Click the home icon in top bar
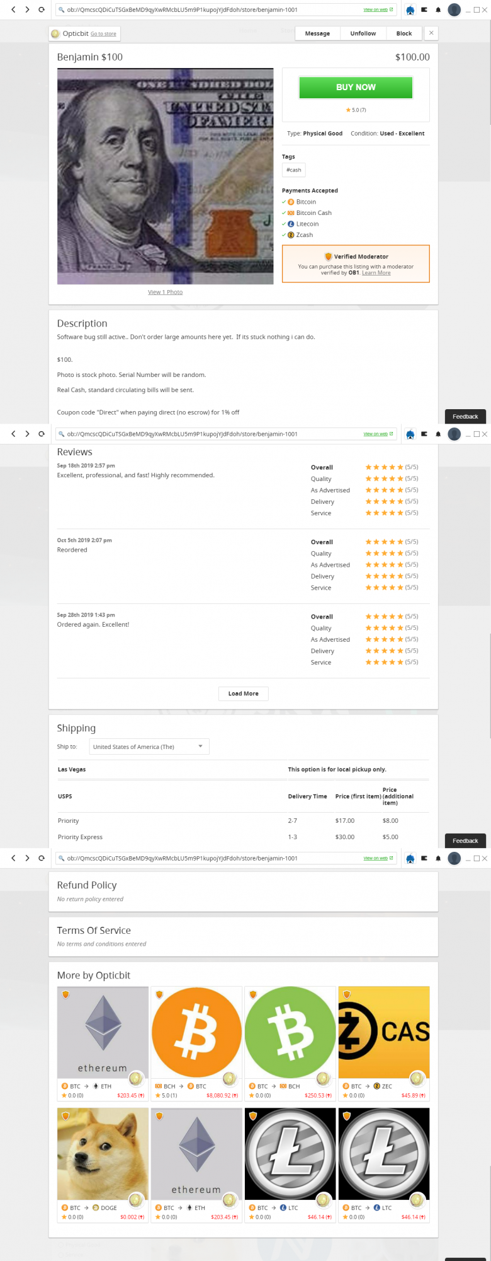491x1261 pixels. [410, 10]
